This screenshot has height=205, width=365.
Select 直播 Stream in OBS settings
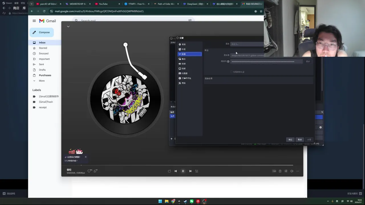tap(190, 54)
